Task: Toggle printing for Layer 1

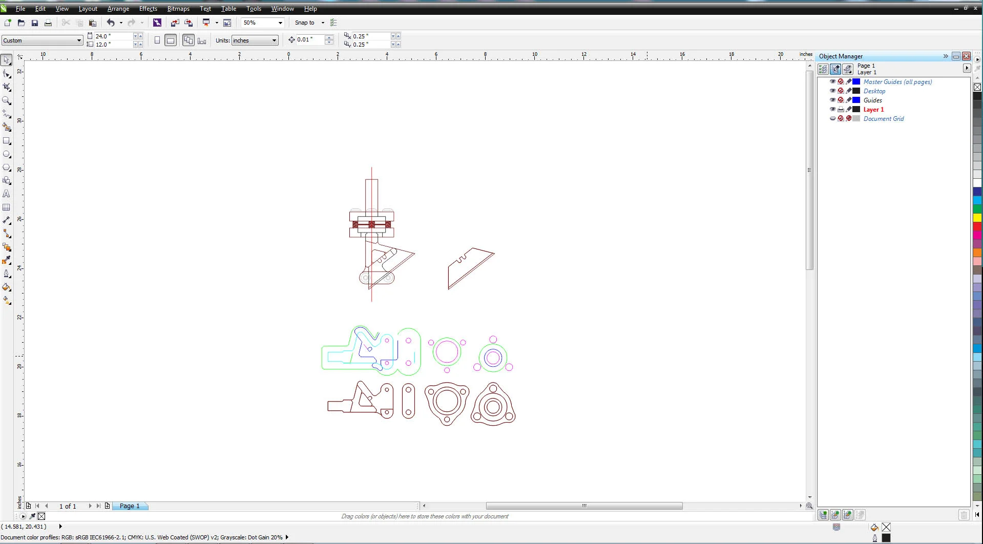Action: tap(841, 109)
